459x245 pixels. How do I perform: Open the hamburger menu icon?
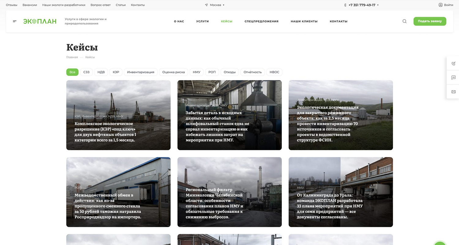click(15, 21)
